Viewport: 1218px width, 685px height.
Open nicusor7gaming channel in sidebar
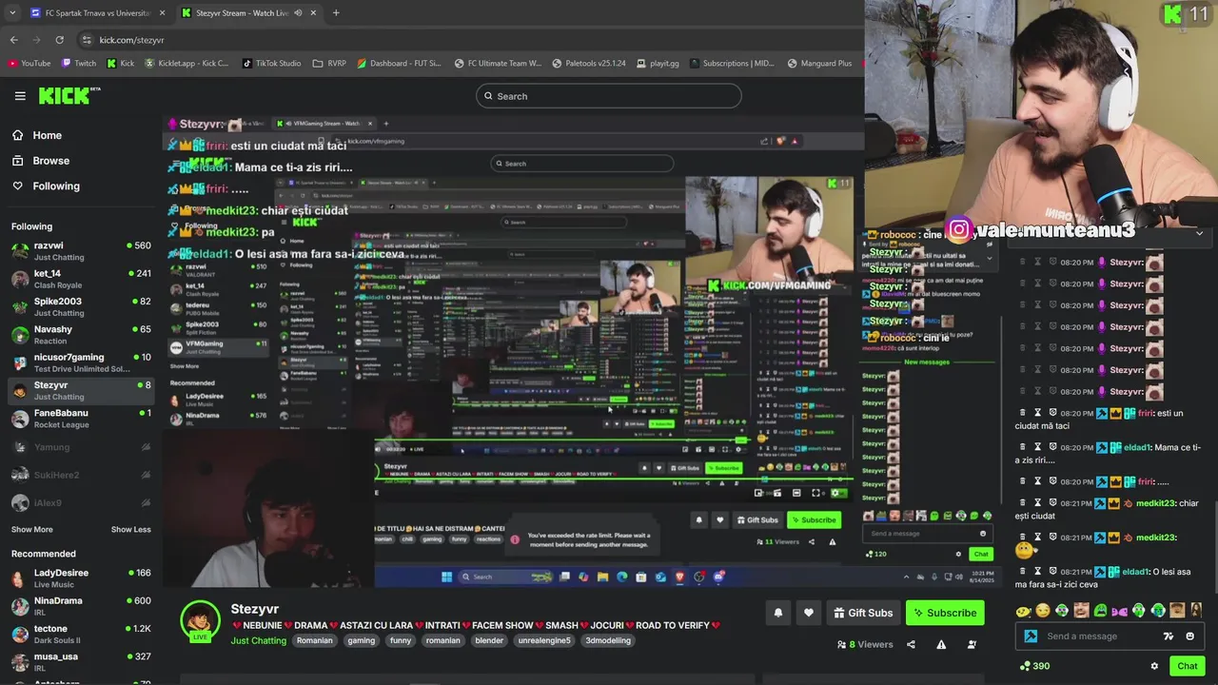(81, 362)
